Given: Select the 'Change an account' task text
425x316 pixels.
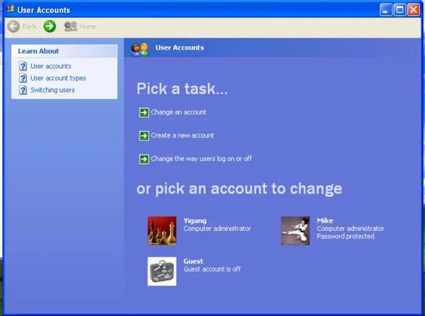Looking at the screenshot, I should [179, 112].
